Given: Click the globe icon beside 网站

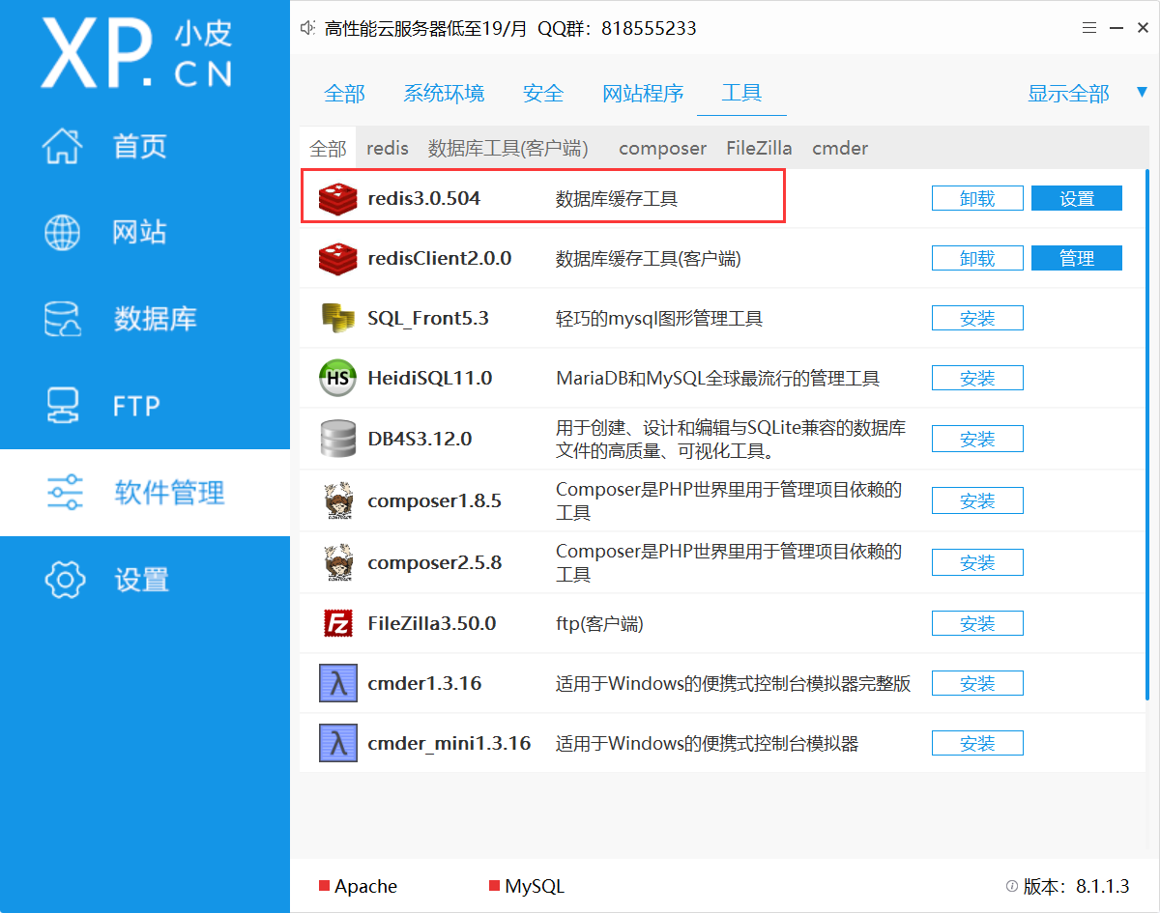Looking at the screenshot, I should coord(64,232).
